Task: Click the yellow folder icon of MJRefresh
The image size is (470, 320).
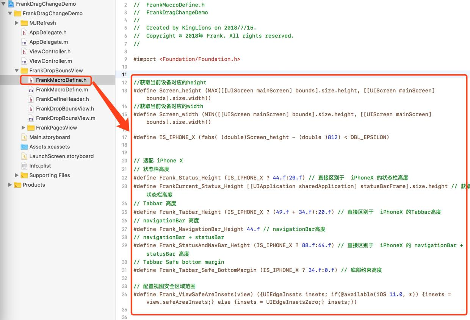Action: tap(24, 23)
